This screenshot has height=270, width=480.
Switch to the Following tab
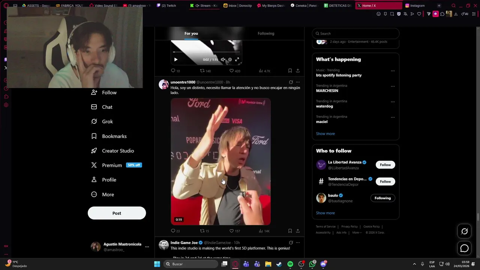tap(266, 33)
